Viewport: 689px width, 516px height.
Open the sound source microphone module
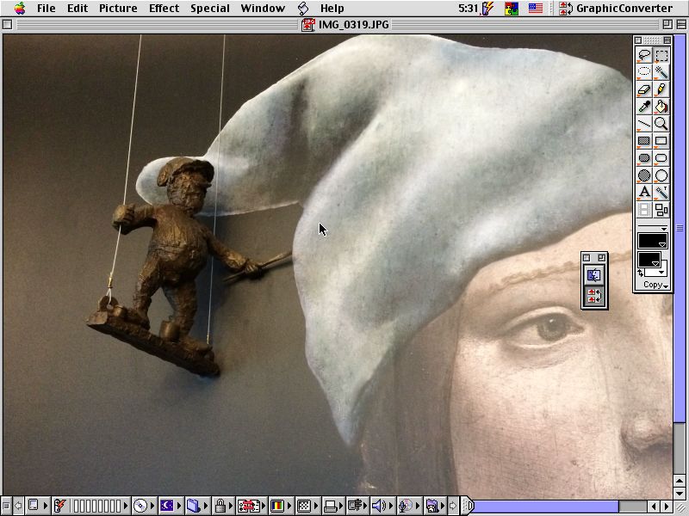pos(408,506)
